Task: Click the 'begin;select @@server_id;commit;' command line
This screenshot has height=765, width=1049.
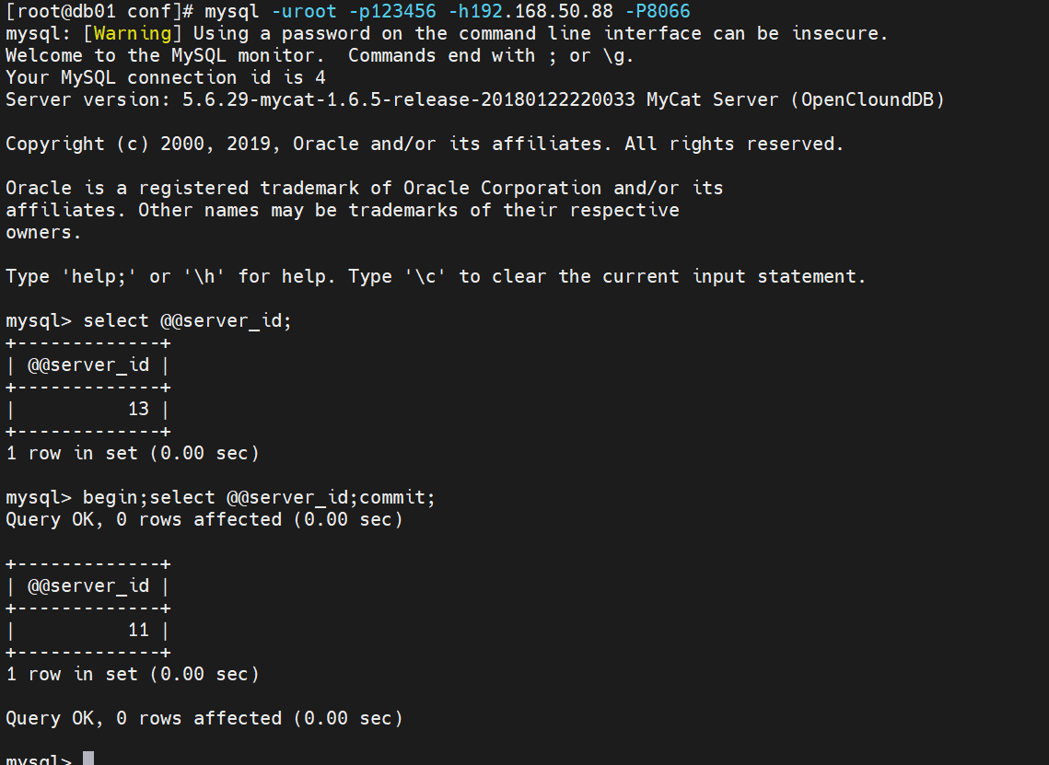Action: click(x=259, y=497)
